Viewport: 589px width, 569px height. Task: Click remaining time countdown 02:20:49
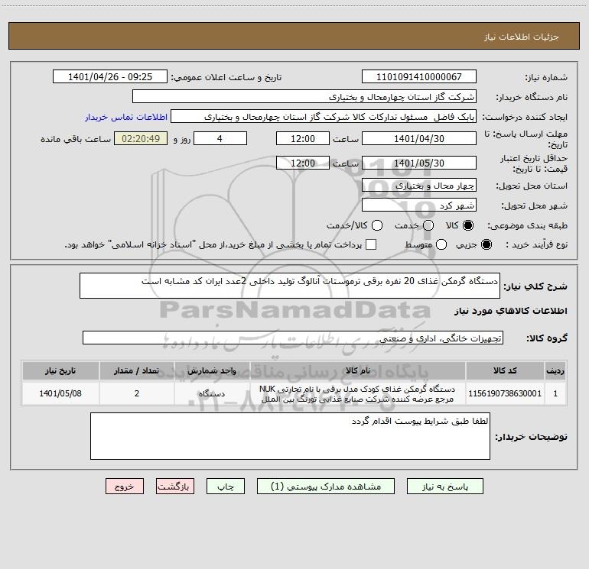pyautogui.click(x=141, y=138)
